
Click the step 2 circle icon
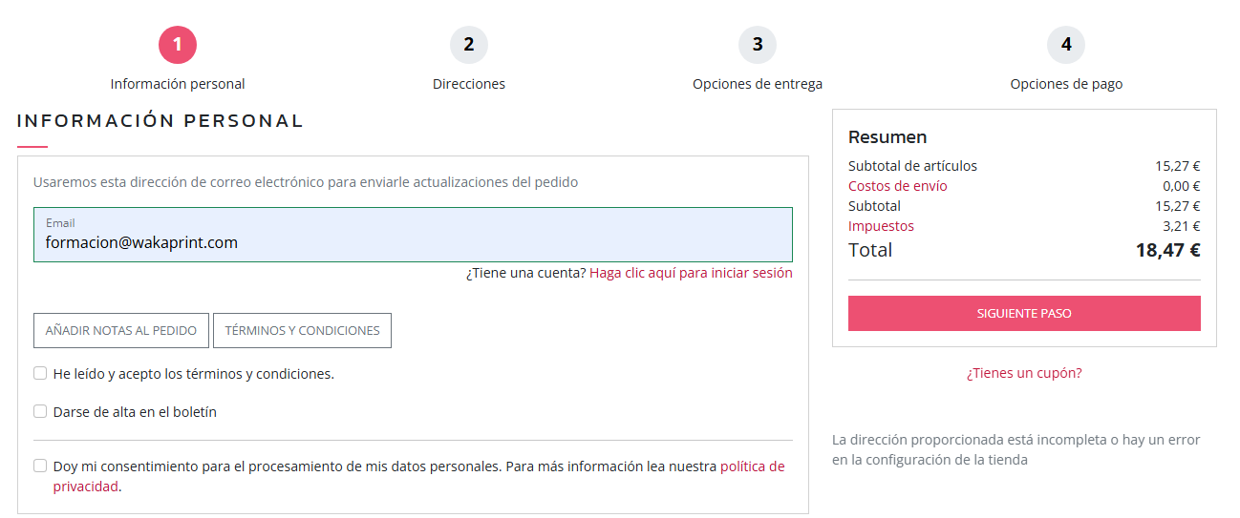469,45
